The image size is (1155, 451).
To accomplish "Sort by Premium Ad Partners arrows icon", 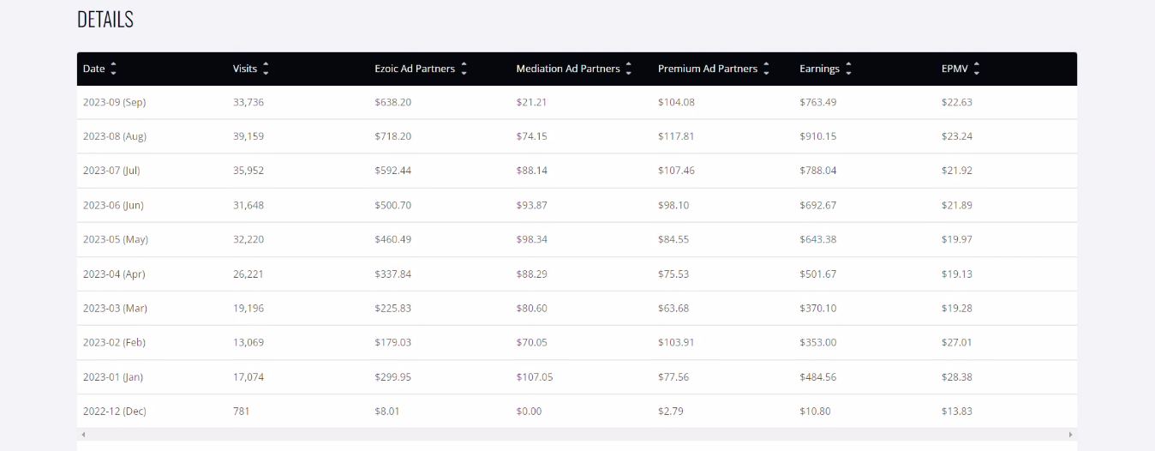I will click(766, 69).
